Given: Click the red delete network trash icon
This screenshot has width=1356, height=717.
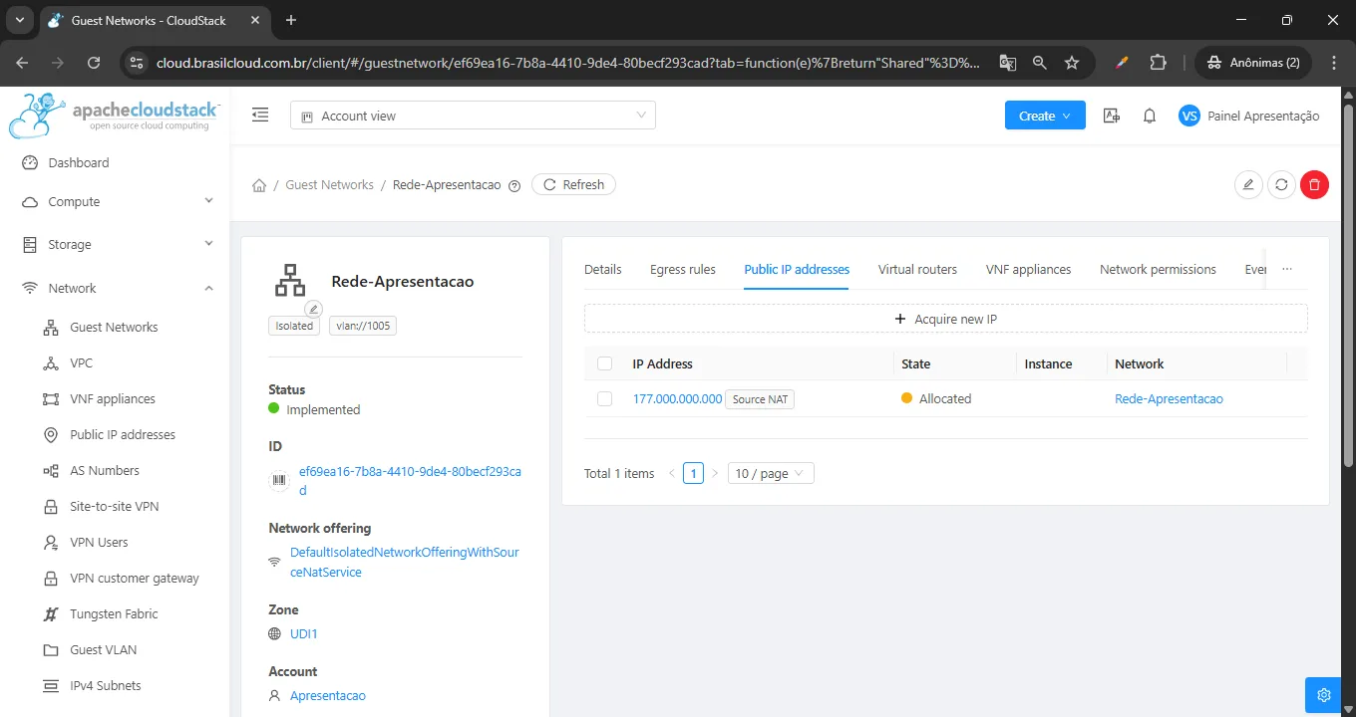Looking at the screenshot, I should click(1314, 184).
